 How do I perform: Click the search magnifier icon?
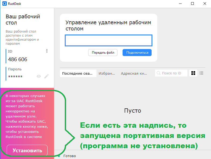[159, 73]
